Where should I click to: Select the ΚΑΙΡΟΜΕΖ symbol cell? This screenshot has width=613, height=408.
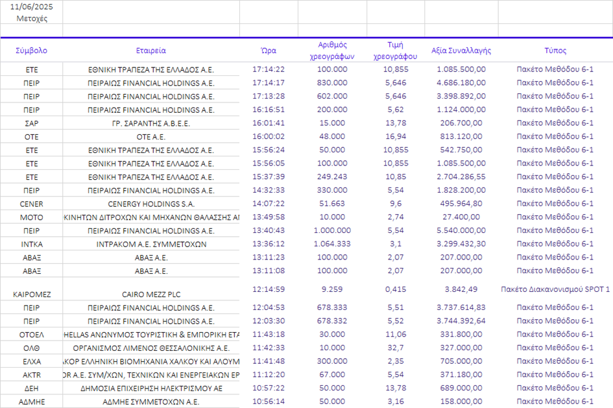coord(32,294)
